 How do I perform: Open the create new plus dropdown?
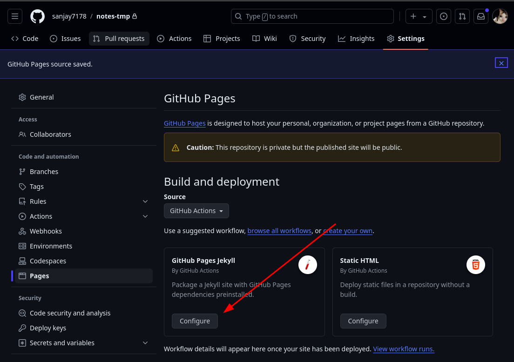tap(419, 16)
